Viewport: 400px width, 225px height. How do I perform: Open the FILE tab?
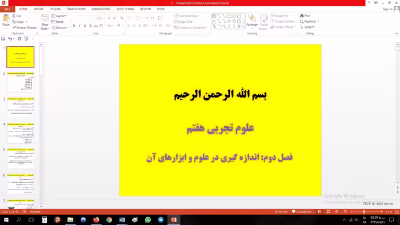7,9
